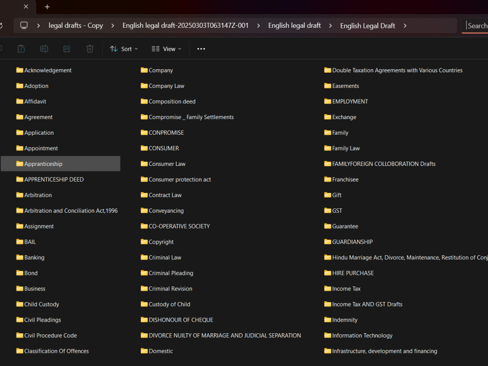Select the Civil Procedure Code folder name
The image size is (488, 366).
click(50, 336)
